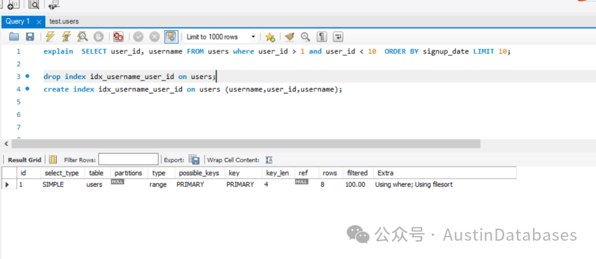This screenshot has width=596, height=259.
Task: Switch to test.users tab
Action: click(x=64, y=22)
